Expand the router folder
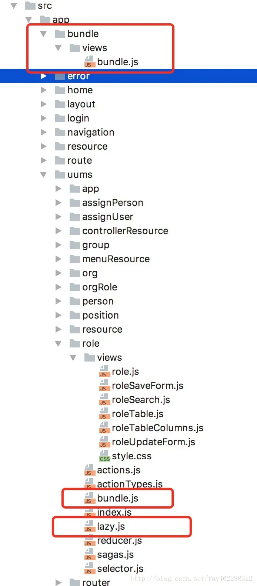 pyautogui.click(x=58, y=582)
